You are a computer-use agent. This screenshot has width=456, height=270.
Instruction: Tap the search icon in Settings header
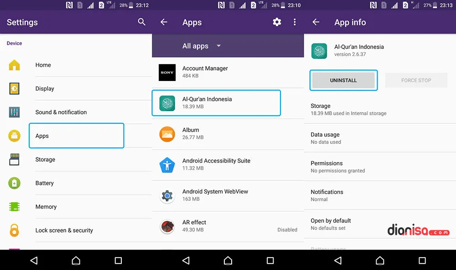pos(142,22)
